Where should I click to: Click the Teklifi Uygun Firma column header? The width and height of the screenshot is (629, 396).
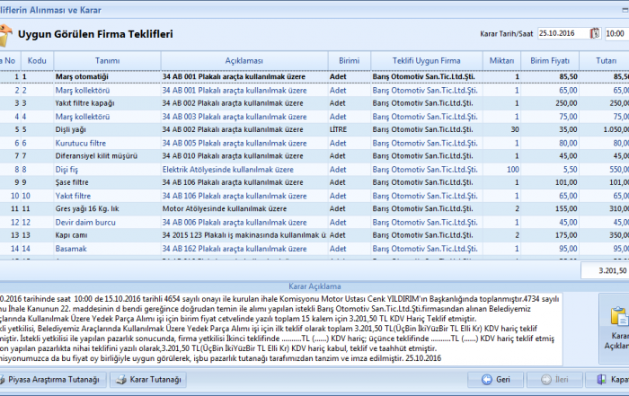pos(427,60)
